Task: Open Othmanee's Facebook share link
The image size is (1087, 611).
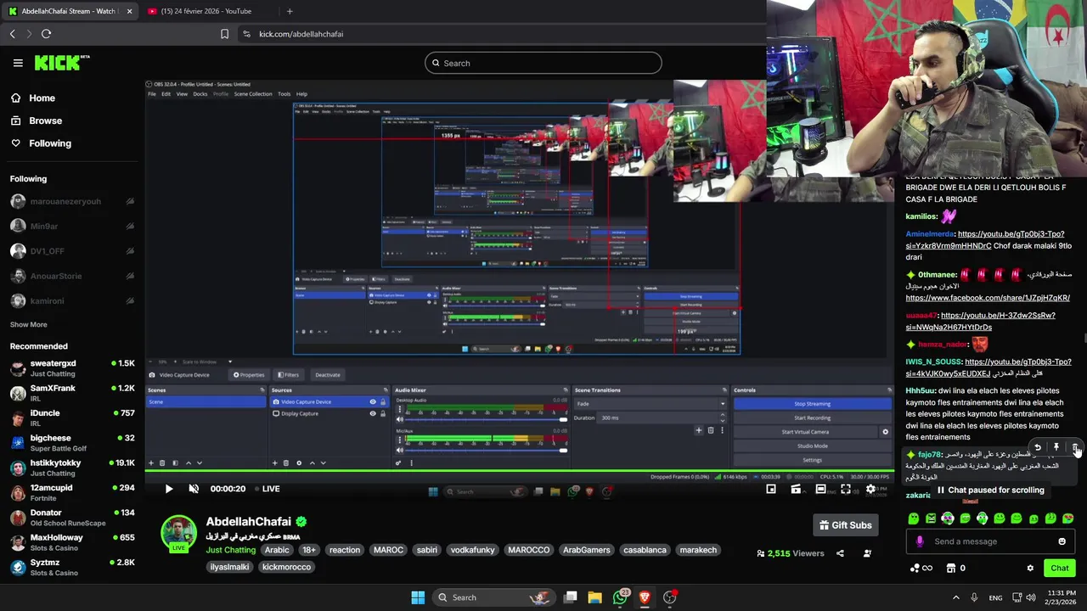Action: point(988,298)
